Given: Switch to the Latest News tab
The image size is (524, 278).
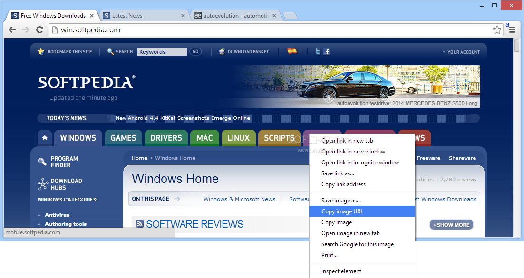Looking at the screenshot, I should [x=144, y=16].
